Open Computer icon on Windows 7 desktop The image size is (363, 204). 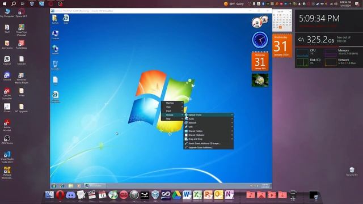(x=55, y=35)
